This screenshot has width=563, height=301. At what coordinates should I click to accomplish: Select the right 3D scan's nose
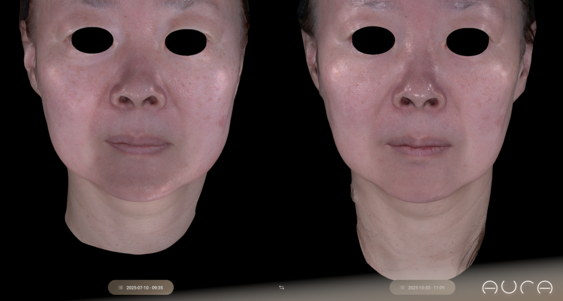[x=418, y=91]
